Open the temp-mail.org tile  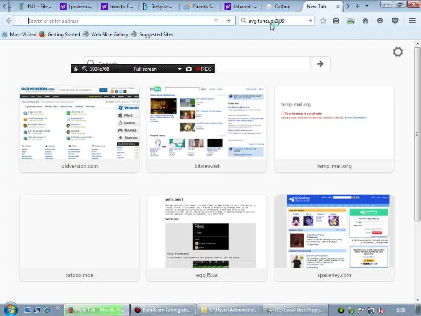[x=334, y=129]
